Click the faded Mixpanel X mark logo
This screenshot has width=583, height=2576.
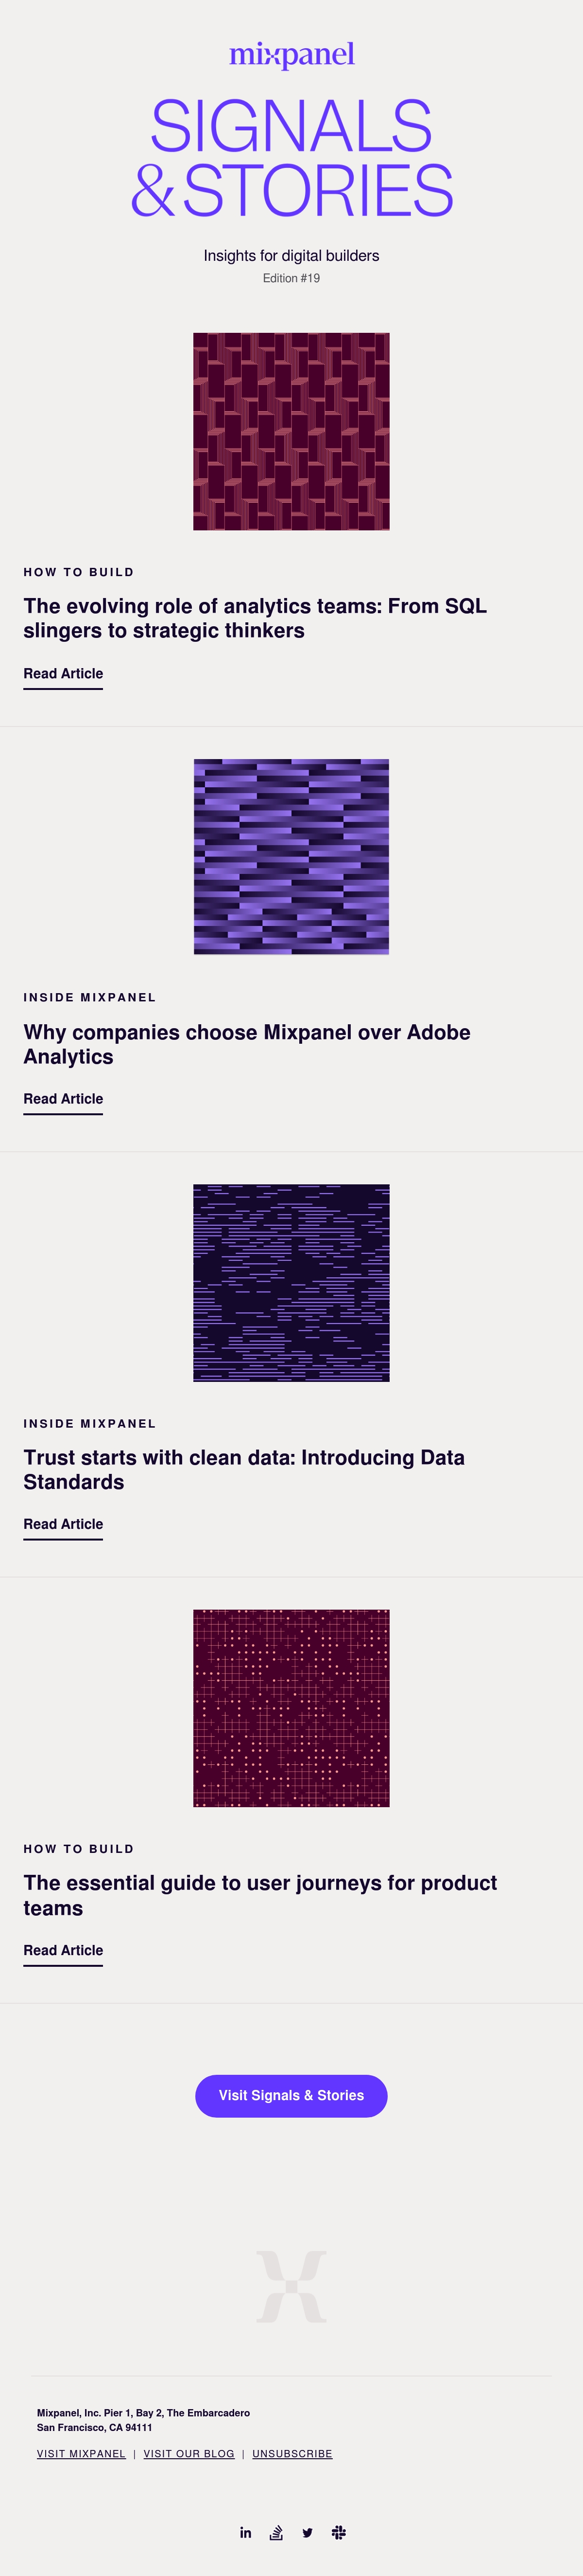291,2286
